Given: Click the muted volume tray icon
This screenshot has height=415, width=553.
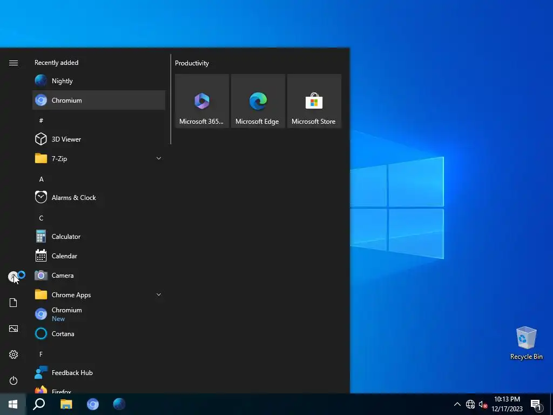Looking at the screenshot, I should (x=483, y=404).
